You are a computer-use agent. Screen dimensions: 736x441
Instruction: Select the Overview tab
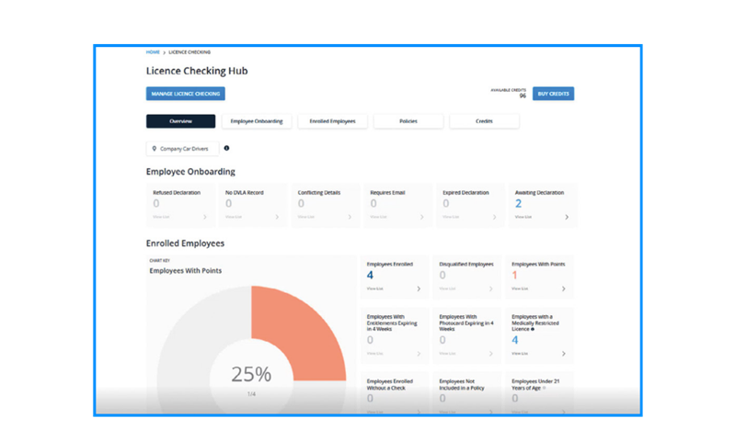180,121
